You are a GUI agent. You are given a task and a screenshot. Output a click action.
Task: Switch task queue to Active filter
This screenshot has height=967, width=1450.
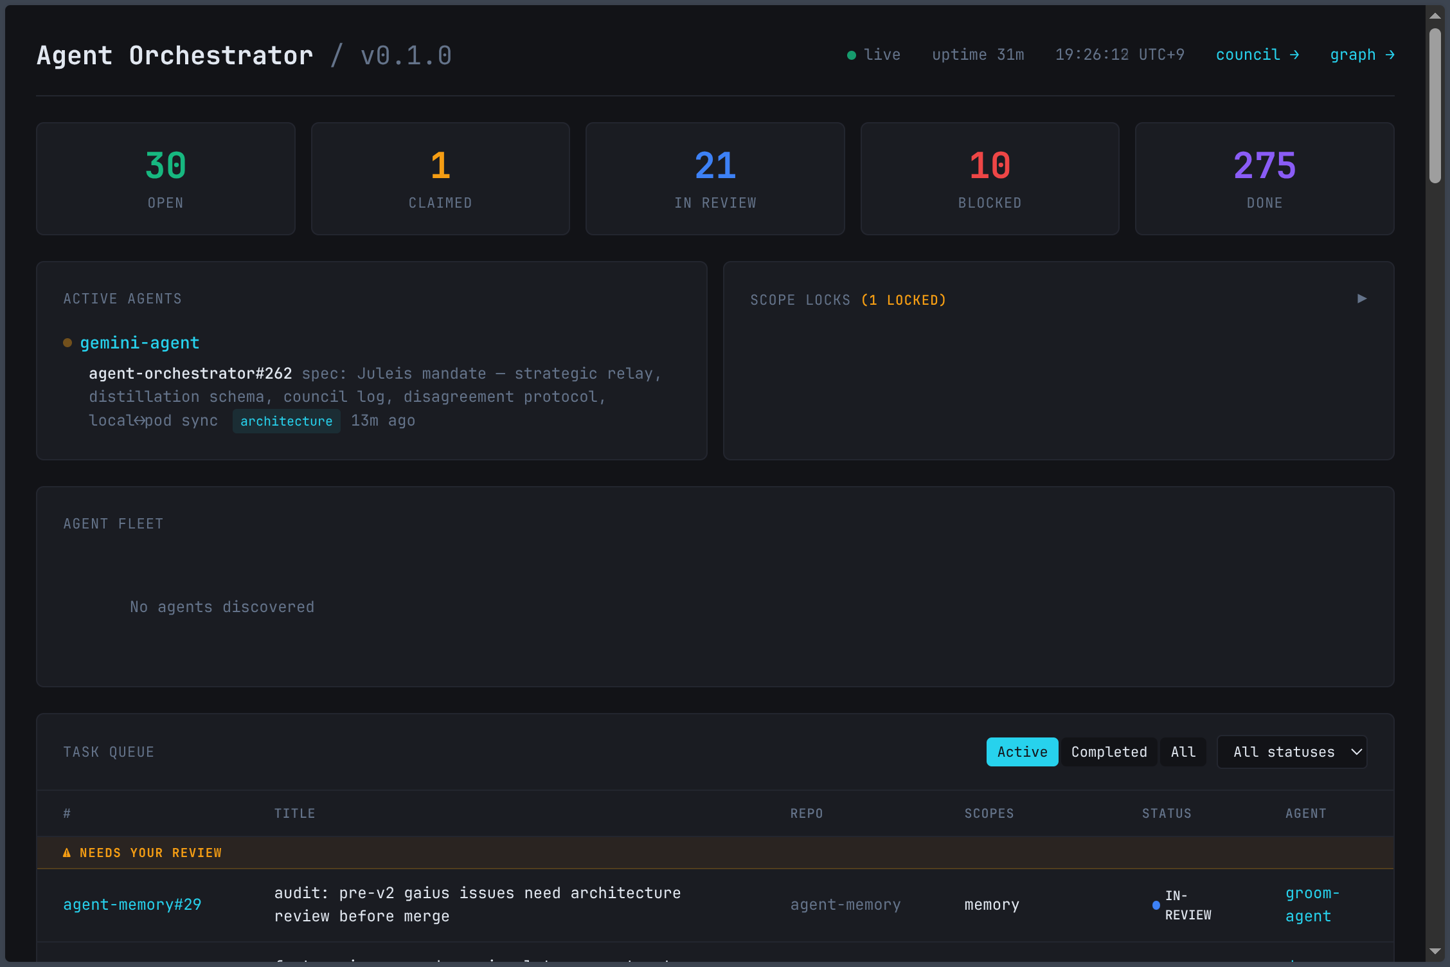[1022, 752]
